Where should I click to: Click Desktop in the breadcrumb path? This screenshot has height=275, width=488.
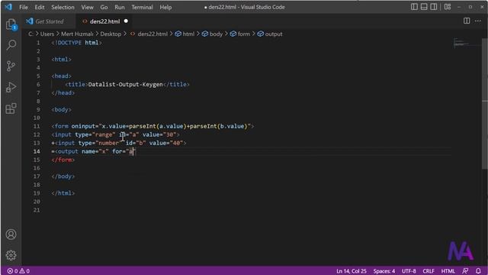(x=111, y=34)
